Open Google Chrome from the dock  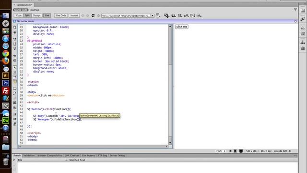click(6, 53)
